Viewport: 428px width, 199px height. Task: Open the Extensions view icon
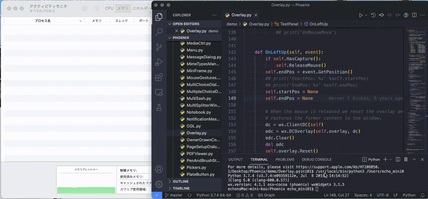click(159, 77)
